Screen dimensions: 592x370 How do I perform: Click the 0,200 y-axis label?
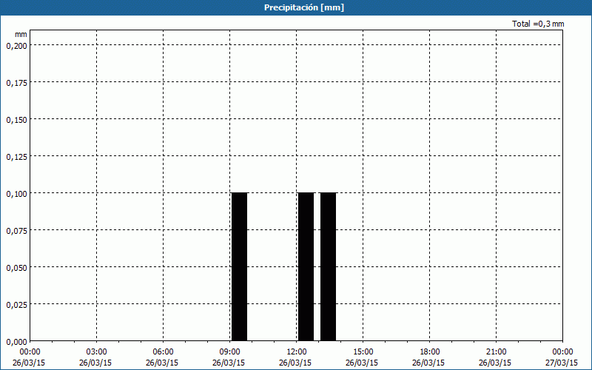[x=16, y=46]
